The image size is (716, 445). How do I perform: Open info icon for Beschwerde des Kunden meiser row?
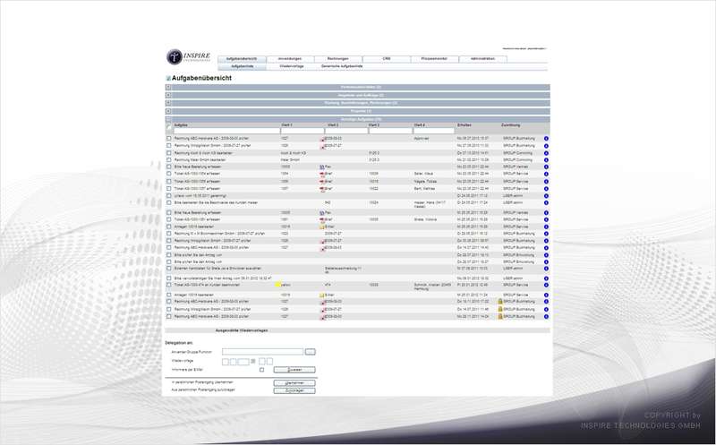coord(546,202)
